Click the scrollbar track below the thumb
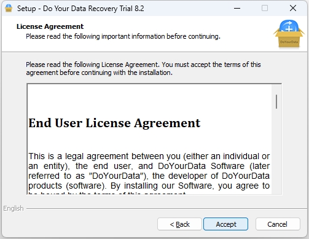309x239 pixels. tap(276, 152)
